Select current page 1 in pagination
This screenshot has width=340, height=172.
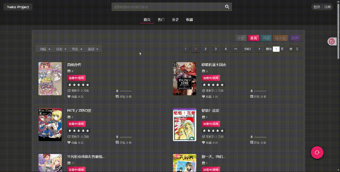pos(196,49)
